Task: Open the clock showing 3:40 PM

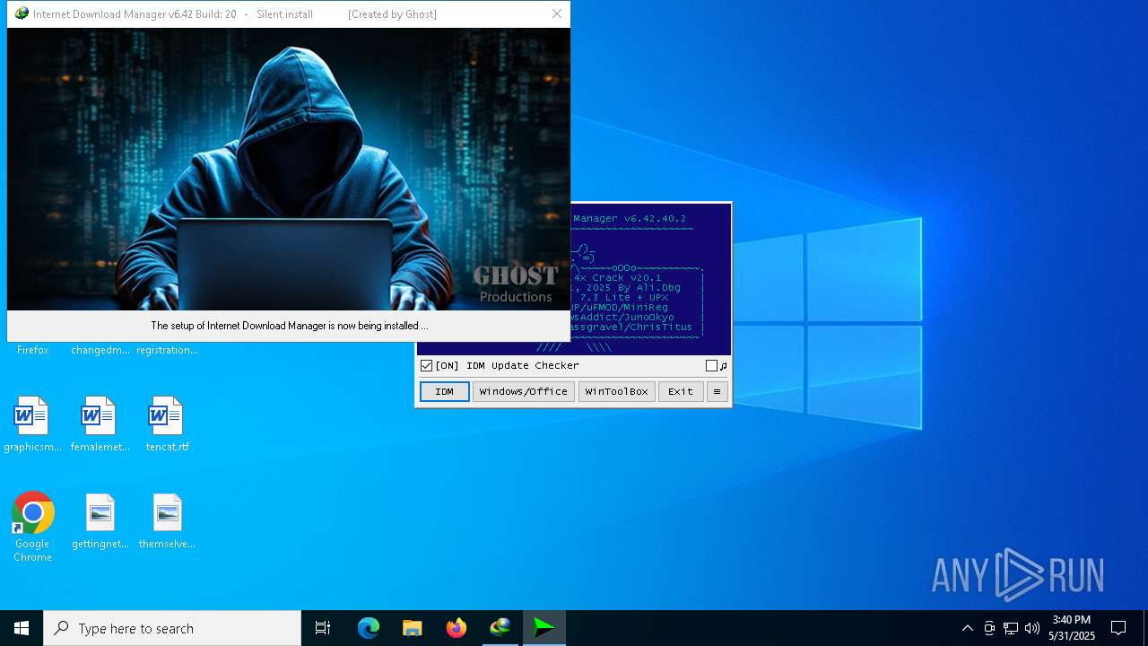Action: tap(1072, 628)
